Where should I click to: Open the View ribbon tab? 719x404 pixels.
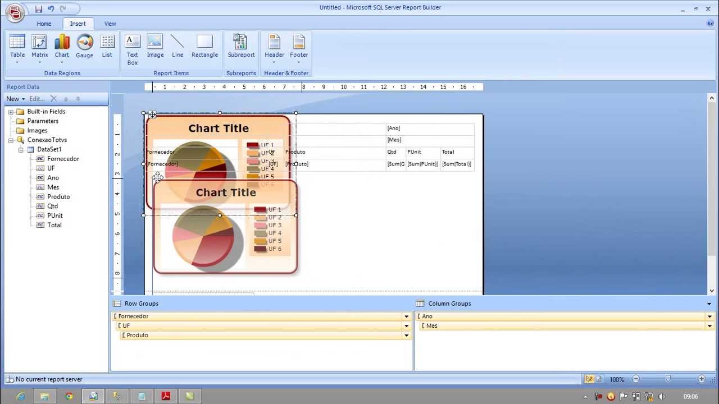(x=110, y=24)
